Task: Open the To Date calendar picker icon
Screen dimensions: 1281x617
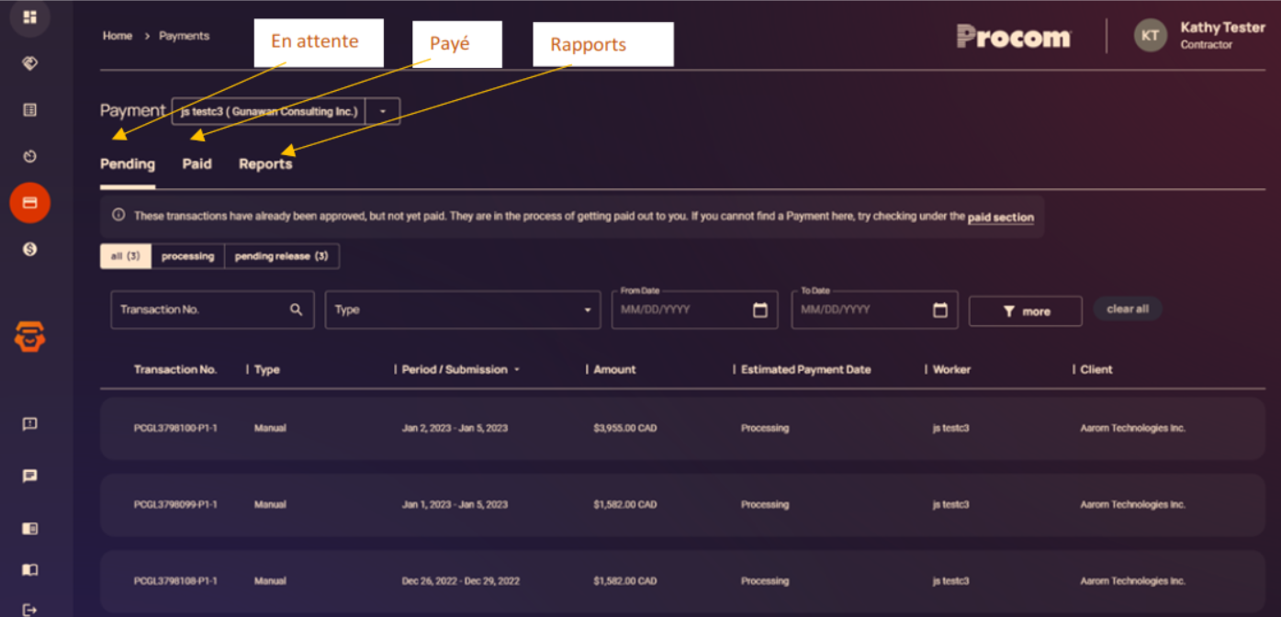Action: click(939, 310)
